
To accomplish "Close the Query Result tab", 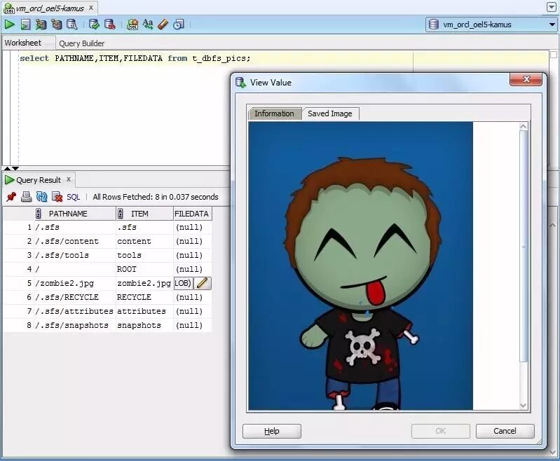I will click(69, 179).
